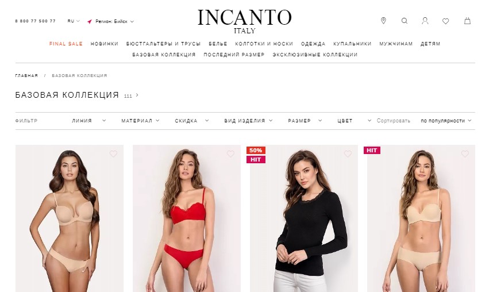493x292 pixels.
Task: Click the INCANTO Italy logo
Action: [x=245, y=21]
